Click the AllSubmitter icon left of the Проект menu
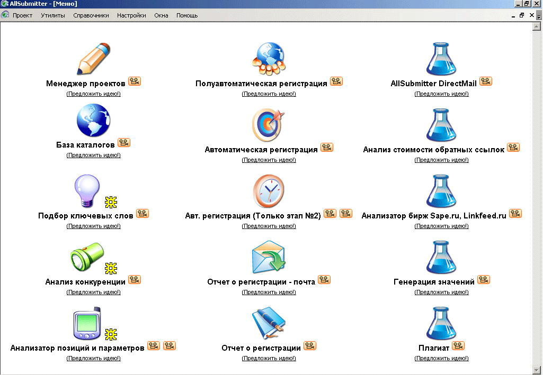 (x=5, y=15)
